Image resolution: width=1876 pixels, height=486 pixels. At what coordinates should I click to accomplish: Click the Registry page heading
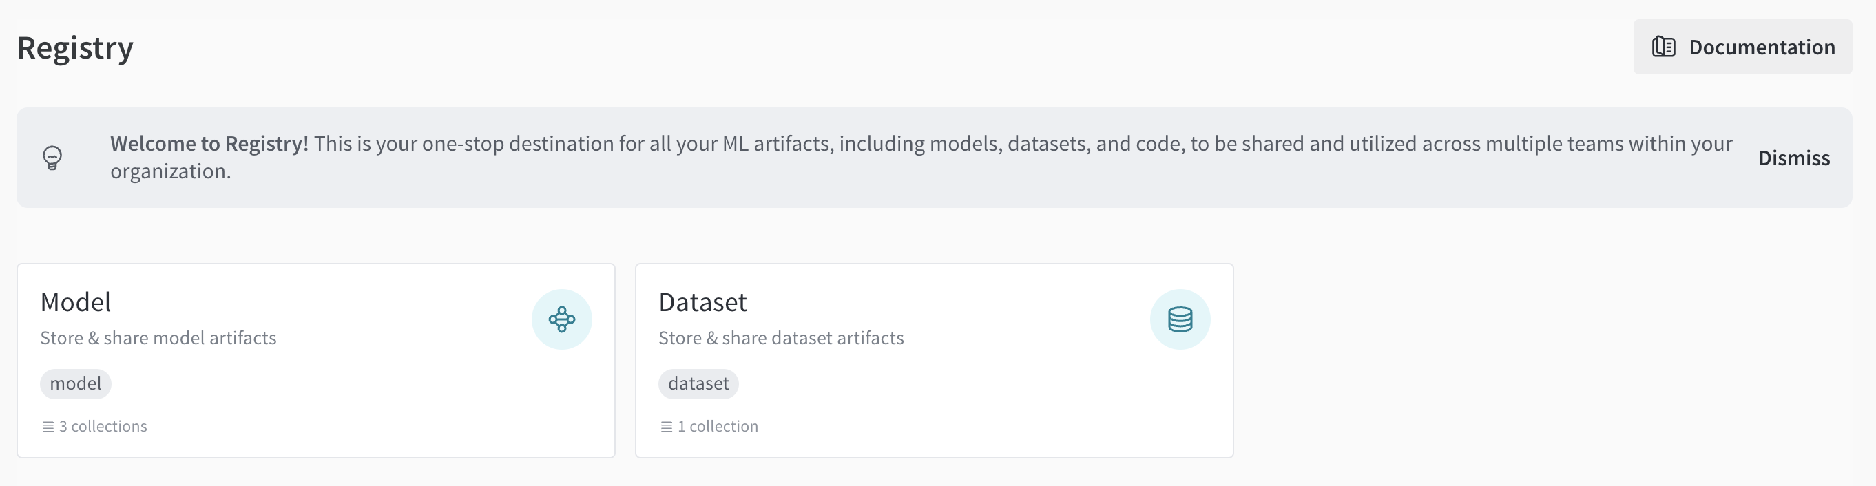(x=75, y=48)
